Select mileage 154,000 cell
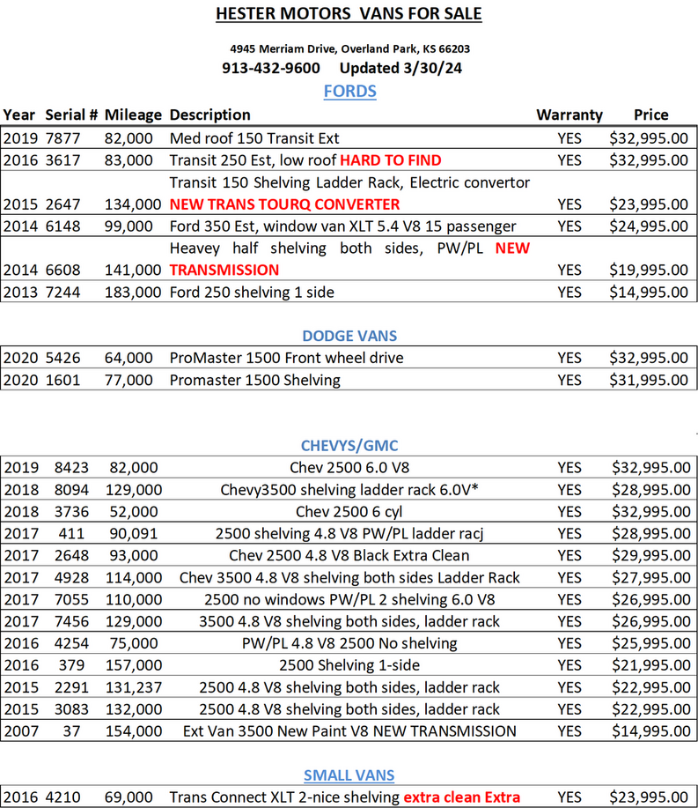The image size is (698, 808). (134, 731)
